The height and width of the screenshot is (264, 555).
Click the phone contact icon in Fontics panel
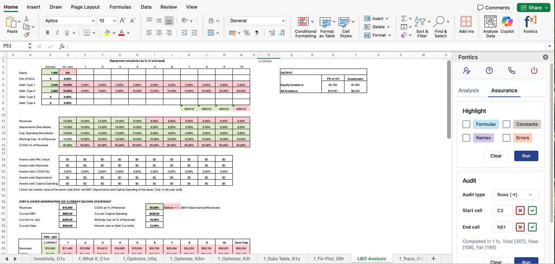[512, 70]
